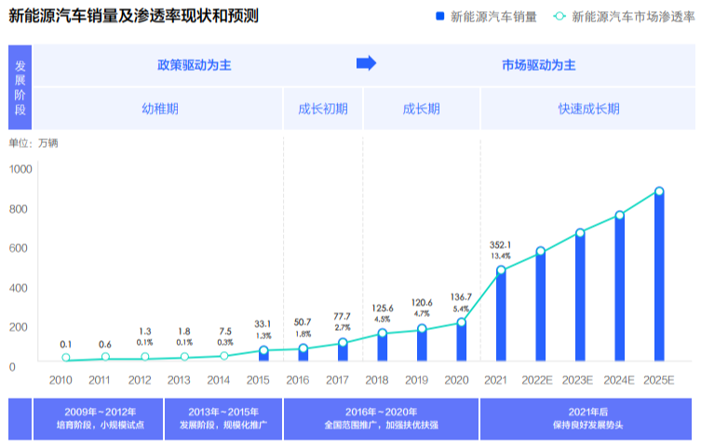701x447 pixels.
Task: Select the 新能源汽车市场渗透率 legend label
Action: coord(633,17)
